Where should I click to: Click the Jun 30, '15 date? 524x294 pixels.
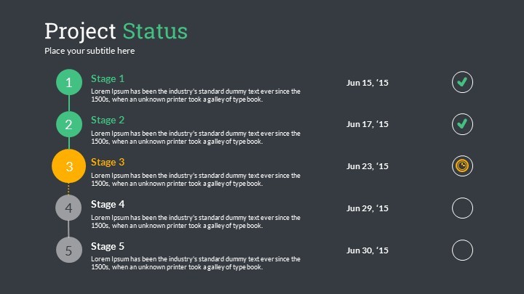pyautogui.click(x=368, y=250)
